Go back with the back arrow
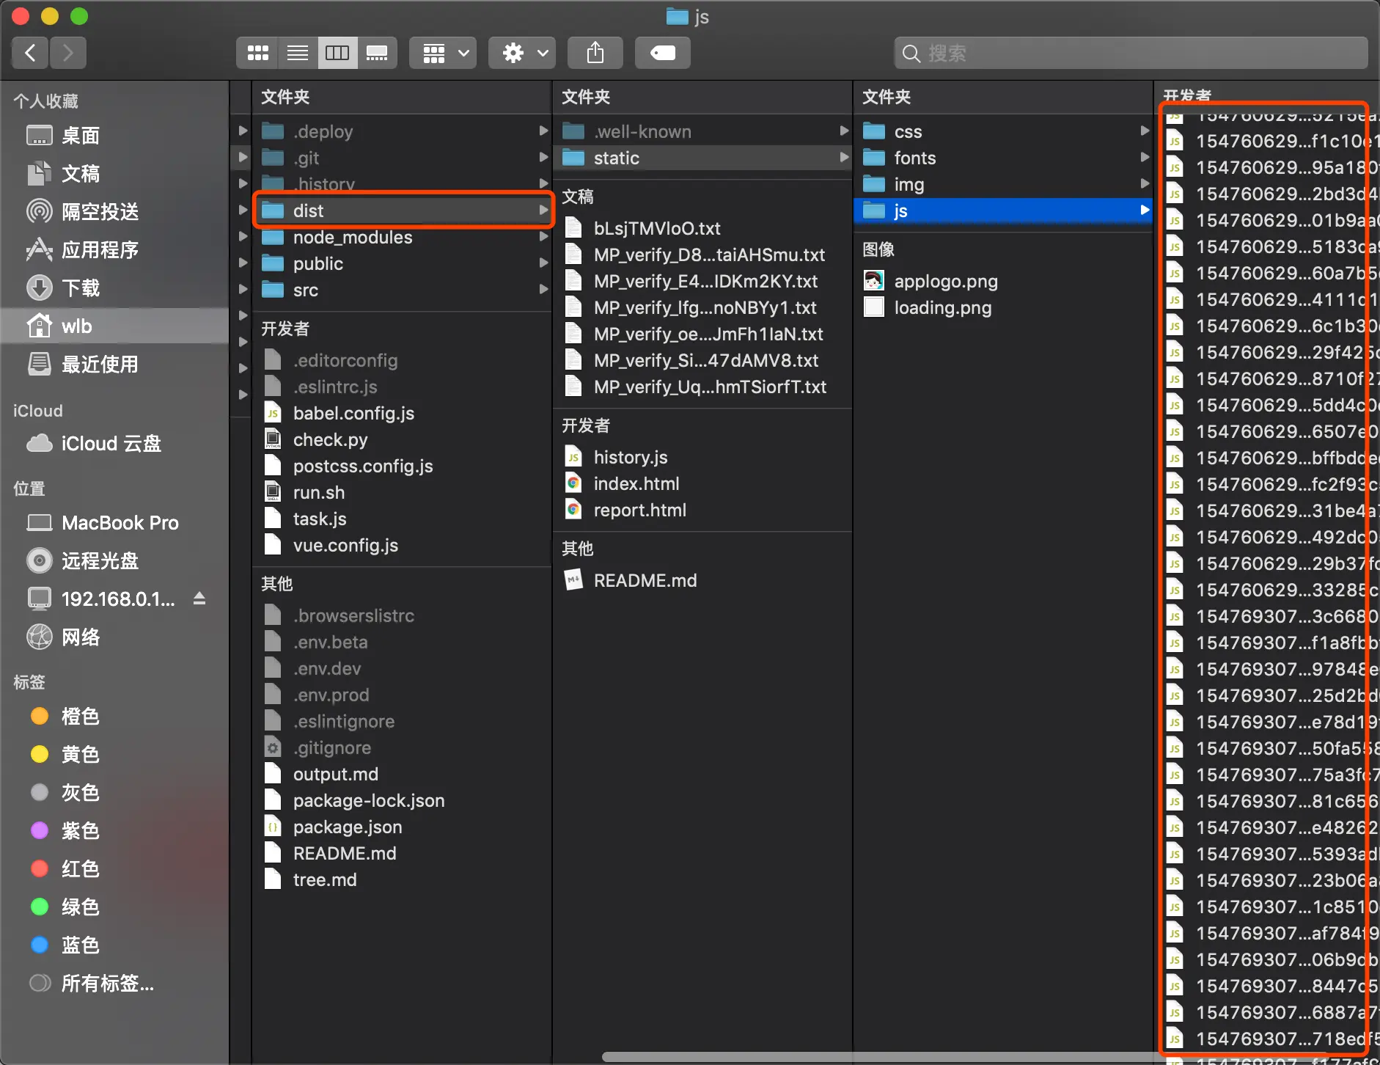 (30, 53)
